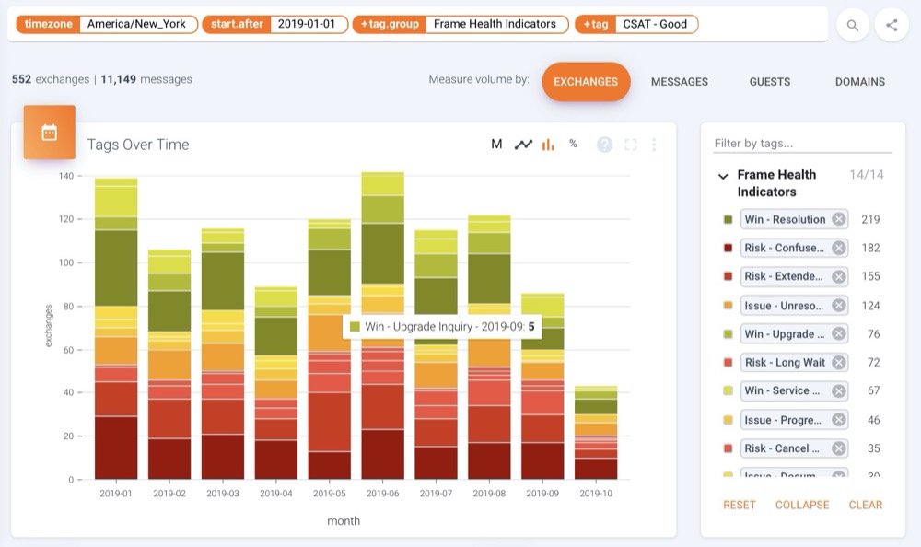Open the orange calendar date picker

(x=50, y=133)
